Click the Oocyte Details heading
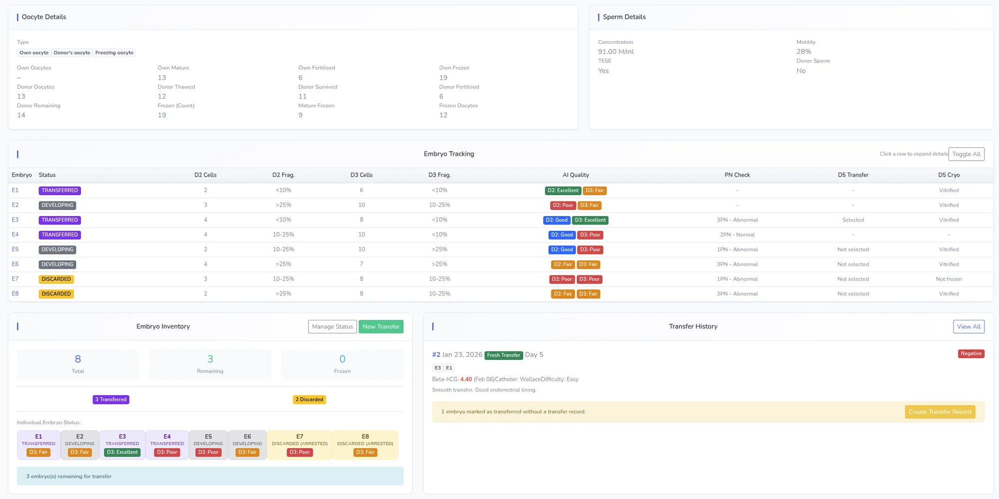999x499 pixels. click(x=44, y=17)
